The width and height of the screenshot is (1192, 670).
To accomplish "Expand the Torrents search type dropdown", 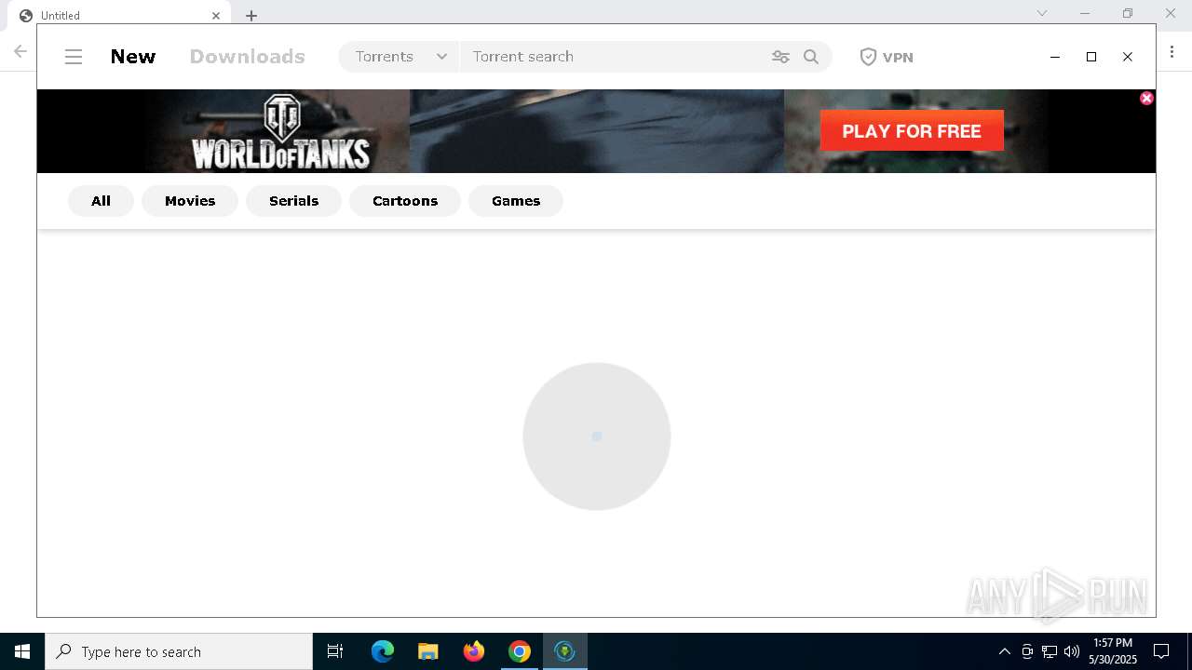I will click(400, 57).
